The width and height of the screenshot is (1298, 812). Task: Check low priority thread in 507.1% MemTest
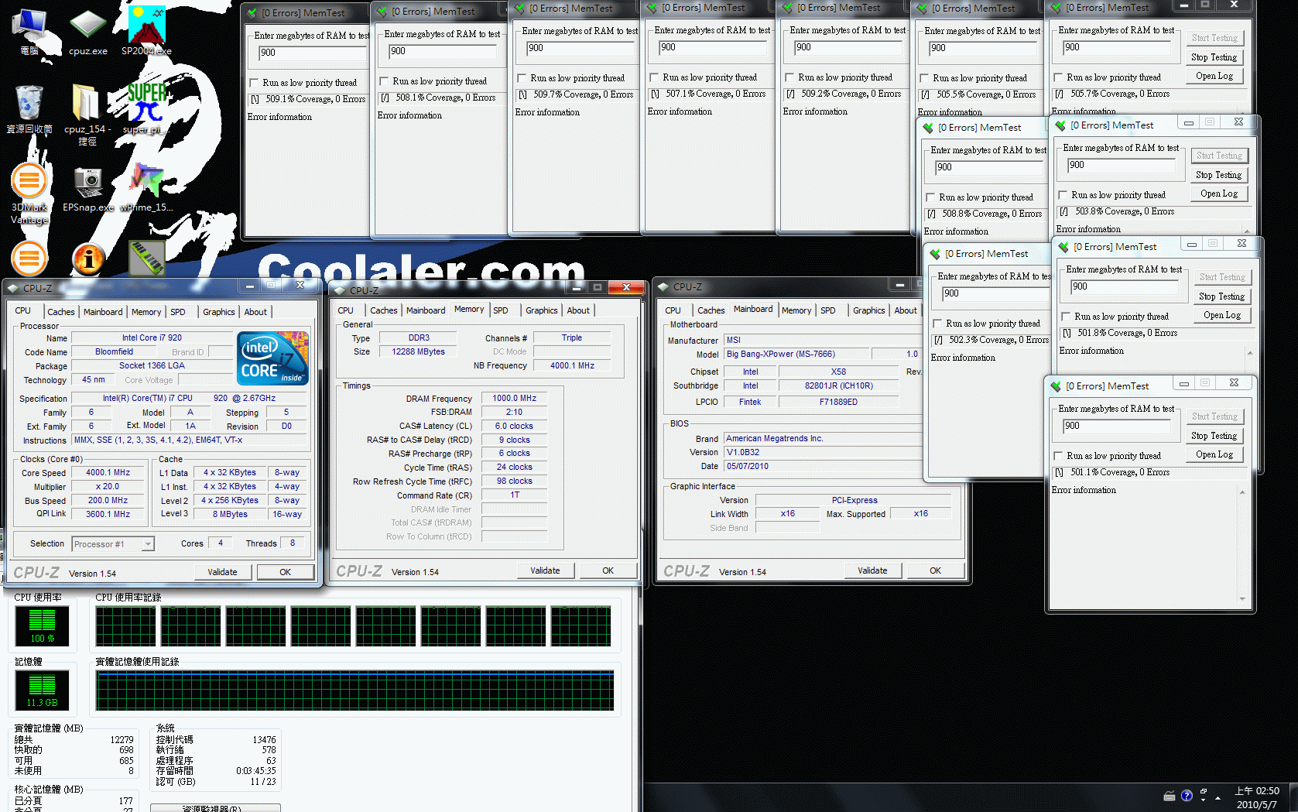654,77
